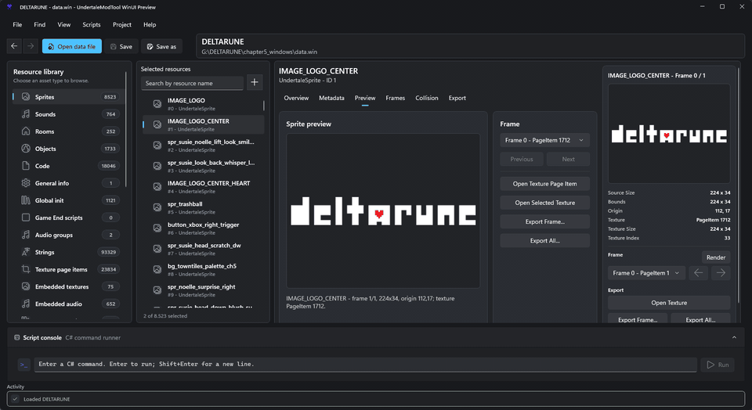Open the Find menu
752x410 pixels.
[x=40, y=24]
